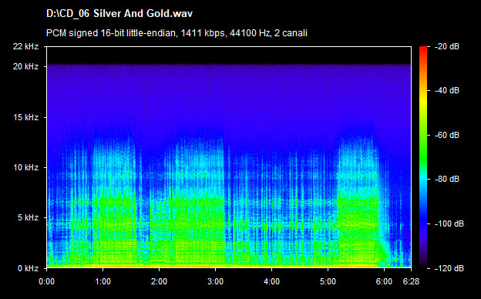This screenshot has height=299, width=481.
Task: Click the 22 kHz frequency axis label
Action: point(25,46)
